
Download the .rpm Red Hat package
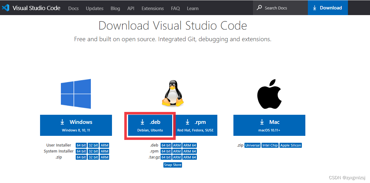[195, 125]
